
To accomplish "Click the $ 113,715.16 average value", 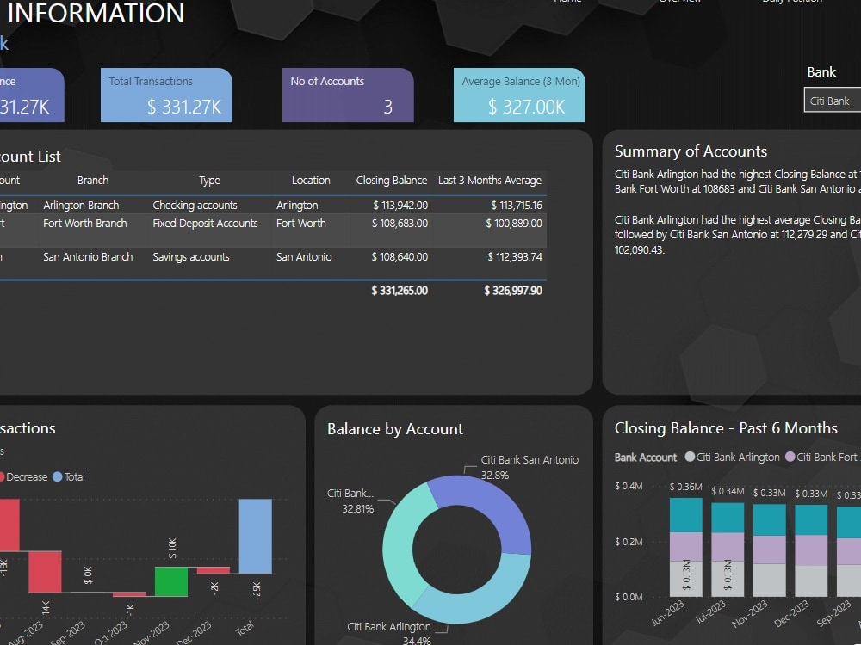I will [x=516, y=206].
